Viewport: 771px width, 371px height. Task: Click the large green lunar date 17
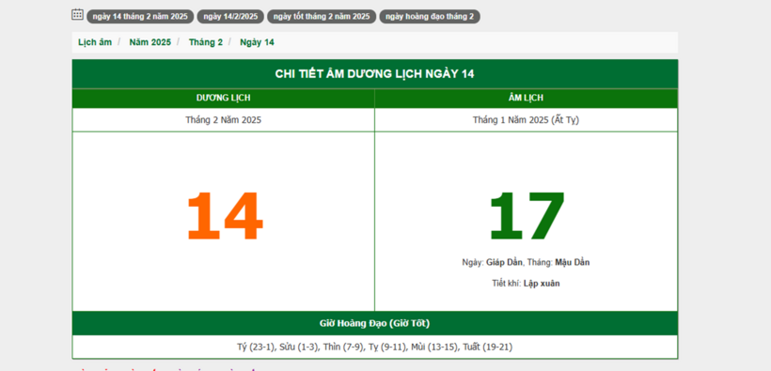point(527,217)
